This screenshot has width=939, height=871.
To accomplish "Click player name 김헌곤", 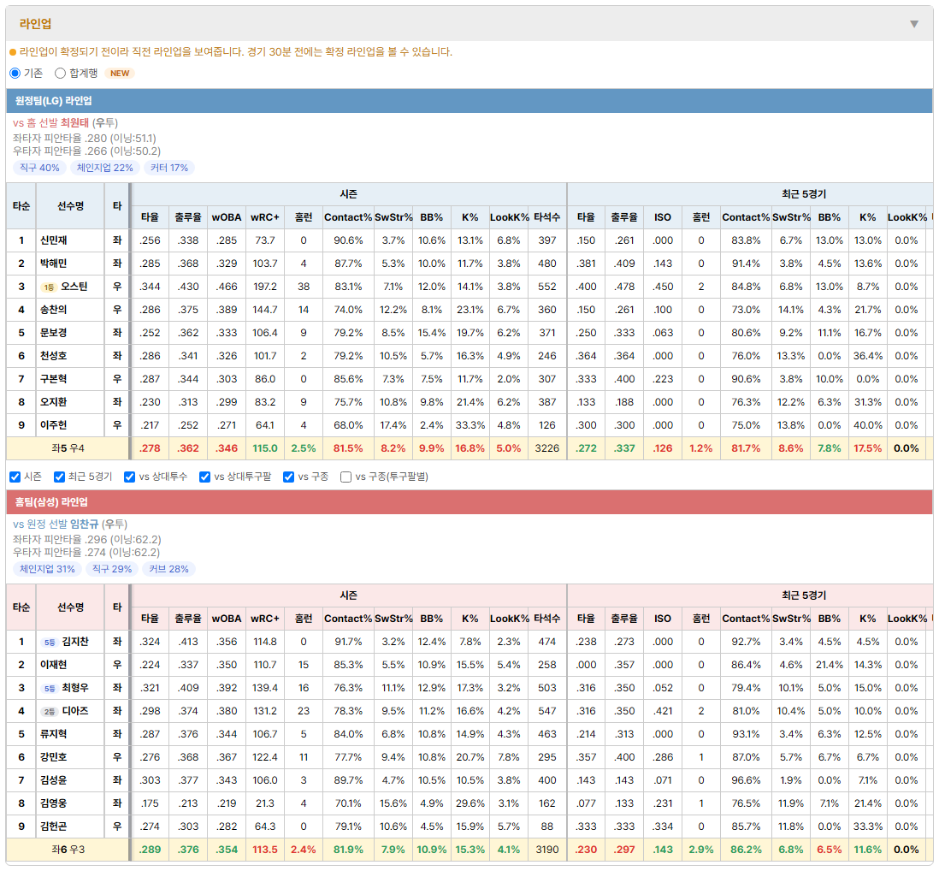I will (53, 827).
